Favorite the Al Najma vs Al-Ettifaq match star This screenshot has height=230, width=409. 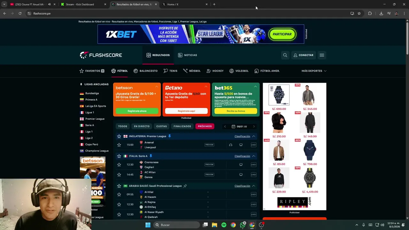[119, 204]
